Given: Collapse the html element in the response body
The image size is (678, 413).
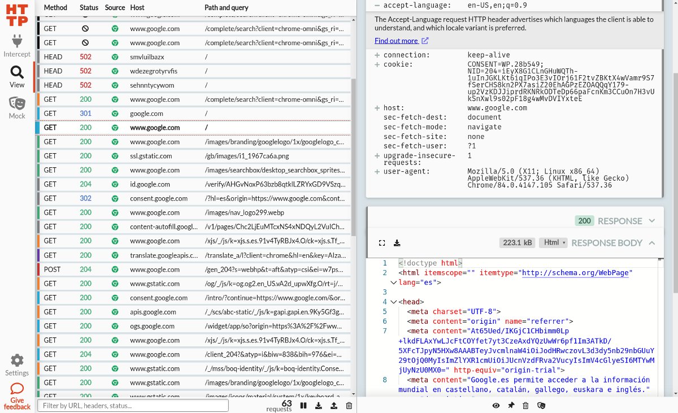Looking at the screenshot, I should (x=394, y=282).
